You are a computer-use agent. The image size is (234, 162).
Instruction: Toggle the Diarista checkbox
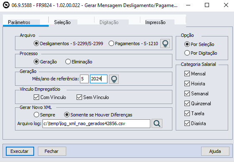tap(195, 123)
